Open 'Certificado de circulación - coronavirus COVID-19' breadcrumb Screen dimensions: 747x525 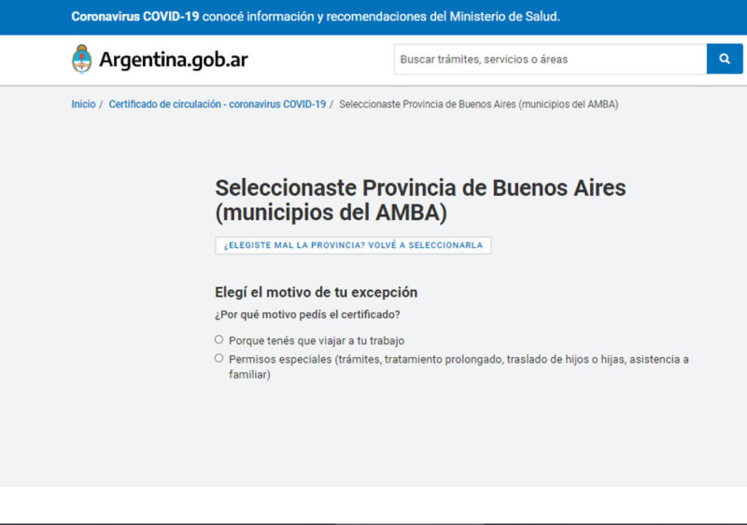(218, 104)
